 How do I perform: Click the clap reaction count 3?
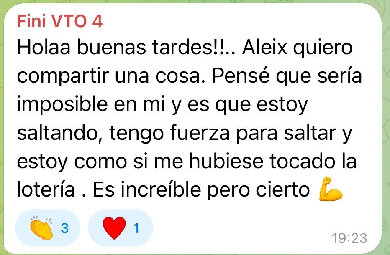click(65, 228)
